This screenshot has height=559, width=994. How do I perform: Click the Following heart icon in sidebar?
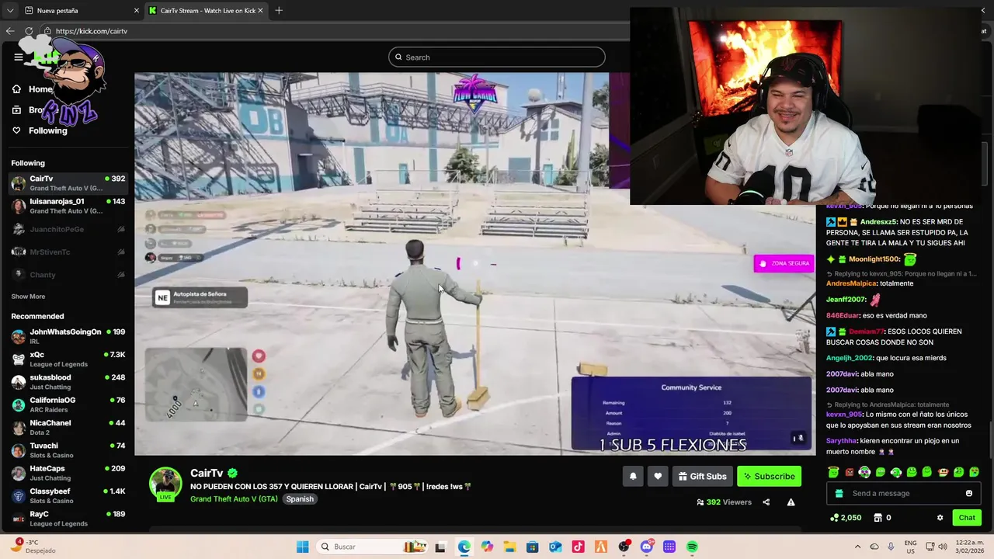pos(16,130)
